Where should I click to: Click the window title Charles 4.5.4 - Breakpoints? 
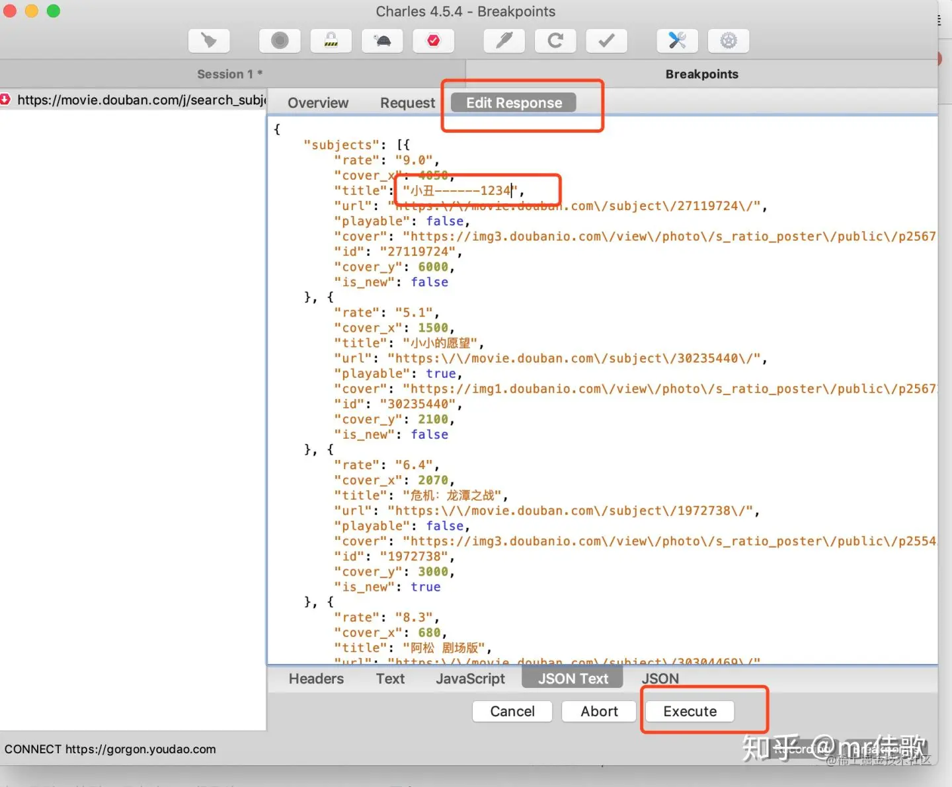tap(465, 11)
